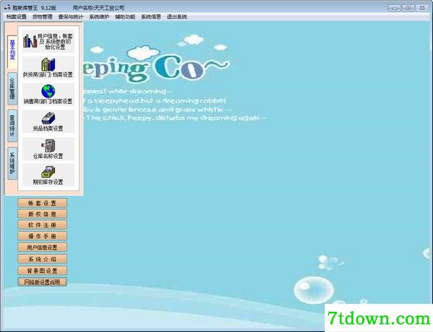Open the 系统维护 menu in menu bar
The image size is (433, 332).
(x=99, y=17)
